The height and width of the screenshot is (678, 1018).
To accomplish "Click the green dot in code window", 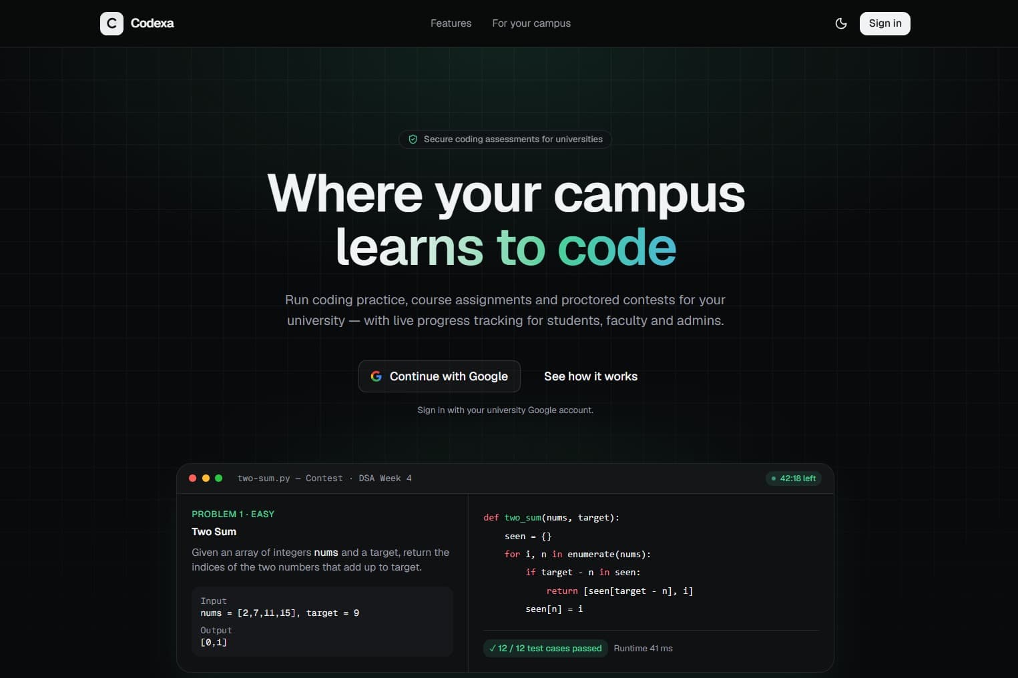I will coord(218,478).
